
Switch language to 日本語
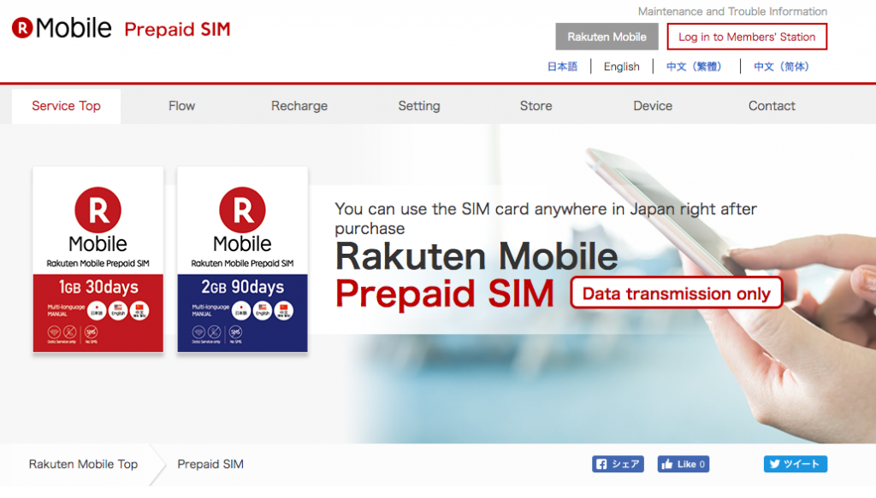click(562, 67)
